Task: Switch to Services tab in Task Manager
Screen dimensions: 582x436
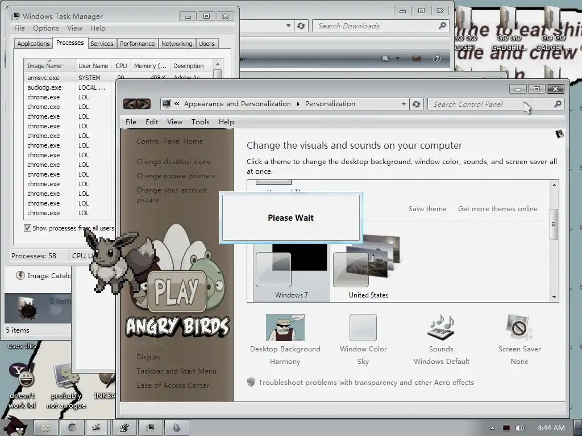Action: click(x=102, y=44)
